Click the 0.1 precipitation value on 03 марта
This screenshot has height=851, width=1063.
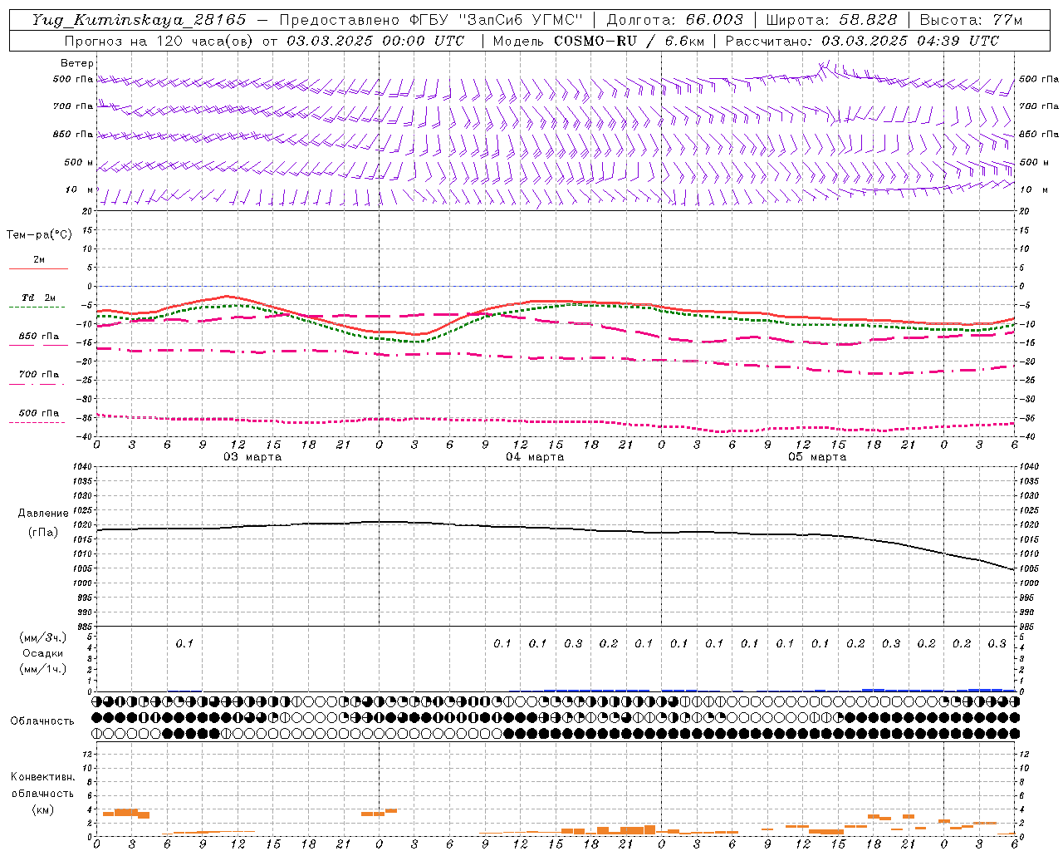(x=184, y=643)
